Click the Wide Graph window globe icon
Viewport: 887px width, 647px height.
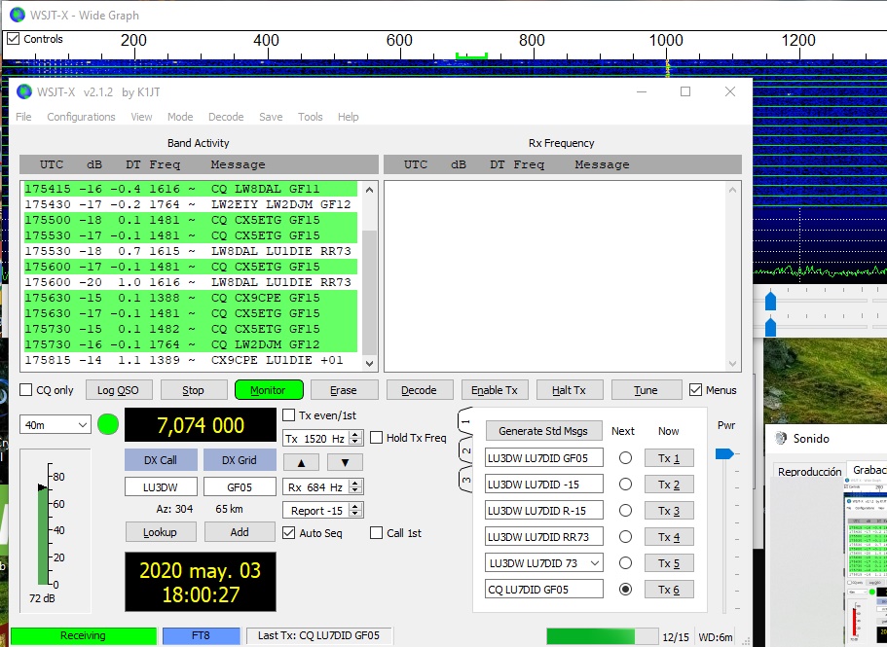coord(18,15)
